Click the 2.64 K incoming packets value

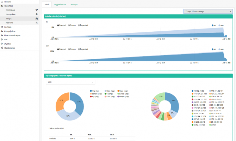(72, 139)
